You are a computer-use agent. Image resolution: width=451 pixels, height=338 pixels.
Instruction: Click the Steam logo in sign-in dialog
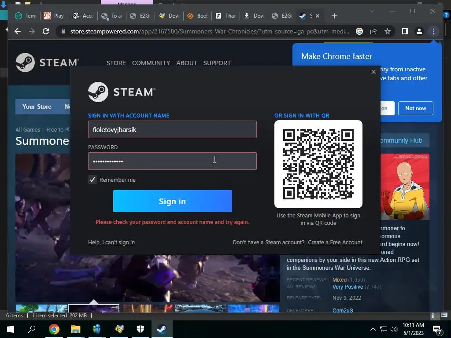(x=122, y=92)
